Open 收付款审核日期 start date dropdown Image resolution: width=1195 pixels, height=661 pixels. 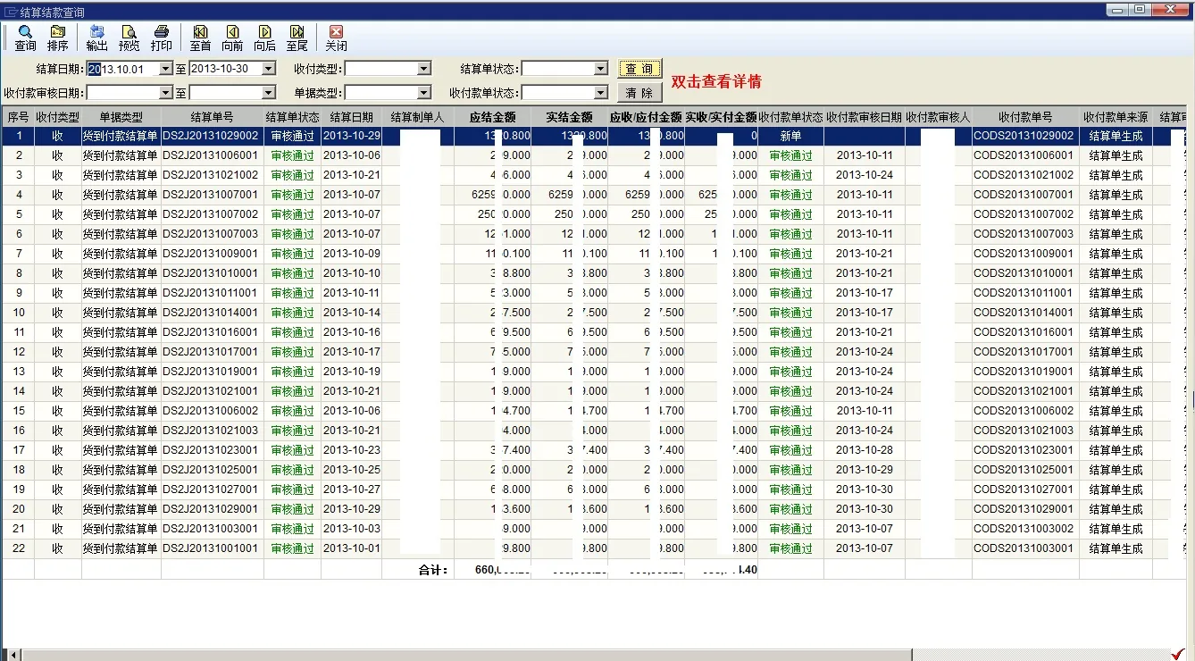[x=165, y=93]
